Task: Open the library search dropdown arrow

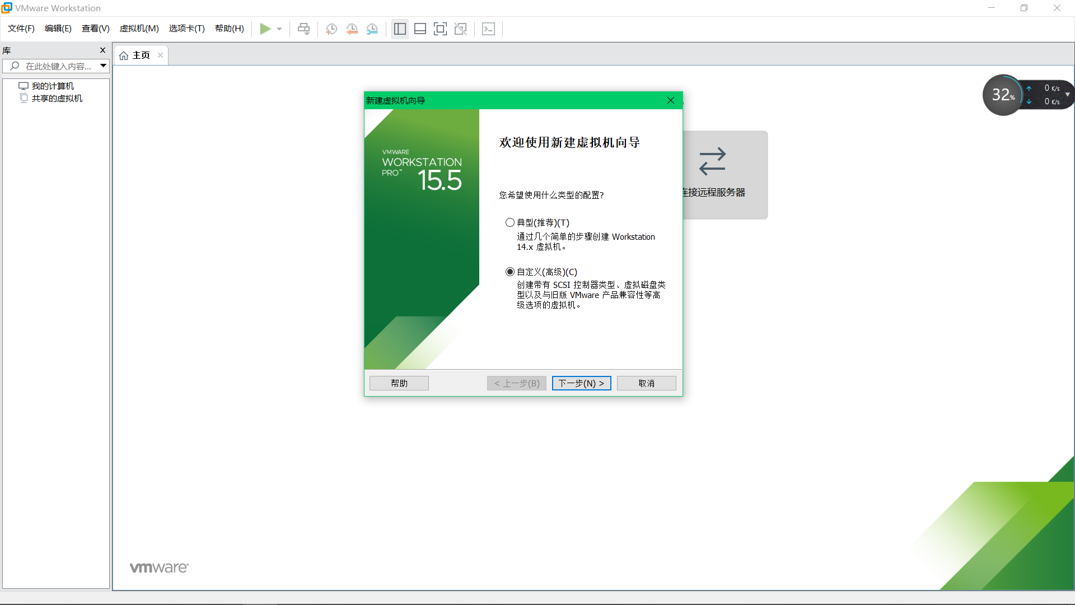Action: pos(104,66)
